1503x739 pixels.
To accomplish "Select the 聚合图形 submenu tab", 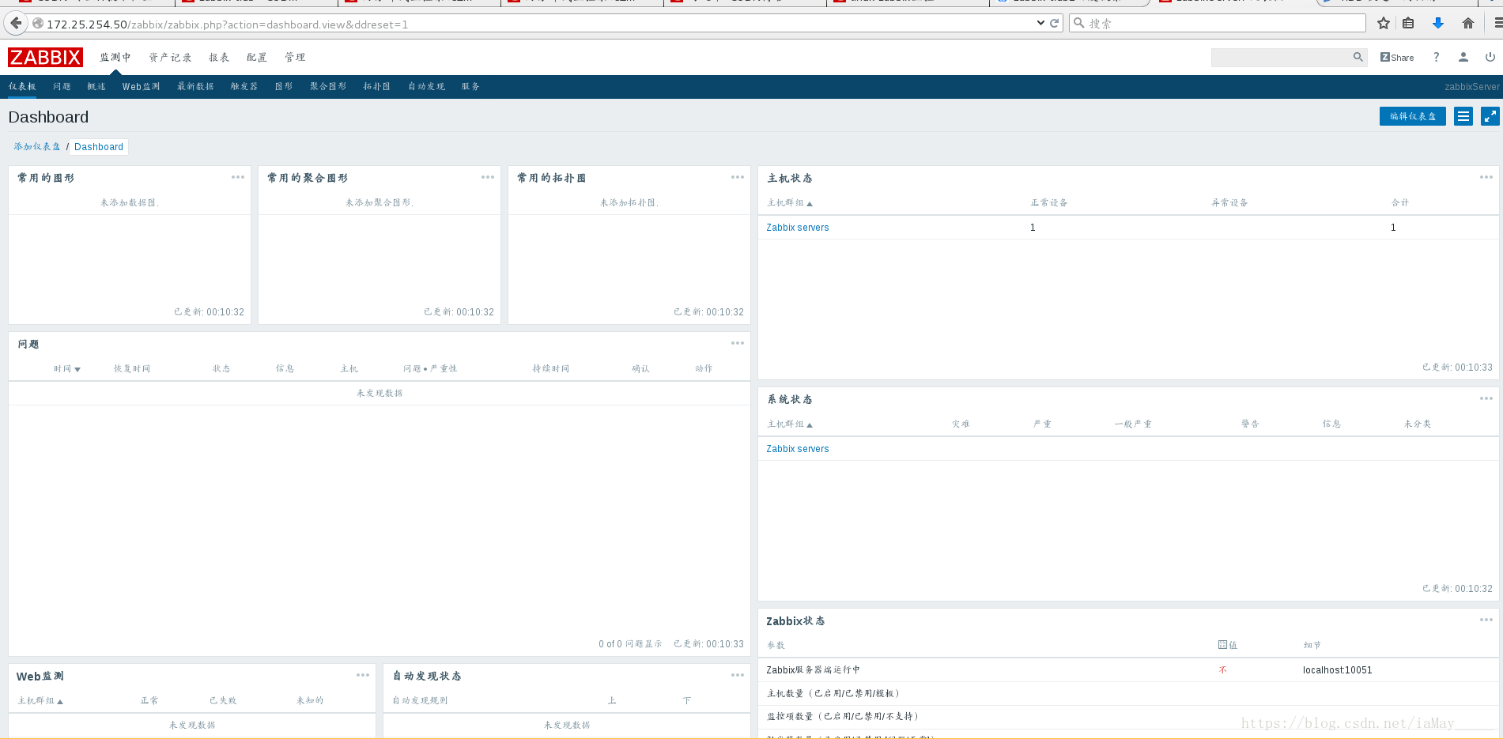I will (x=328, y=86).
